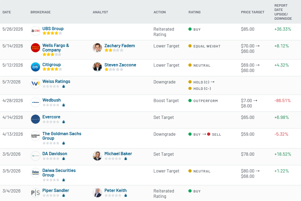The height and width of the screenshot is (201, 301).
Task: Click UBS Group star rating
Action: pos(52,33)
